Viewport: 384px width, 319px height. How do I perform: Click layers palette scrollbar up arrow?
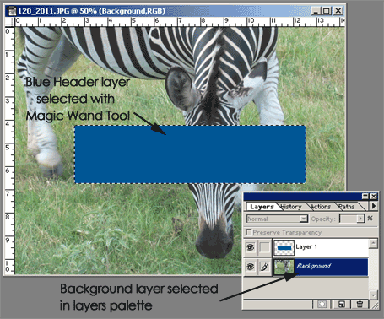pos(373,243)
